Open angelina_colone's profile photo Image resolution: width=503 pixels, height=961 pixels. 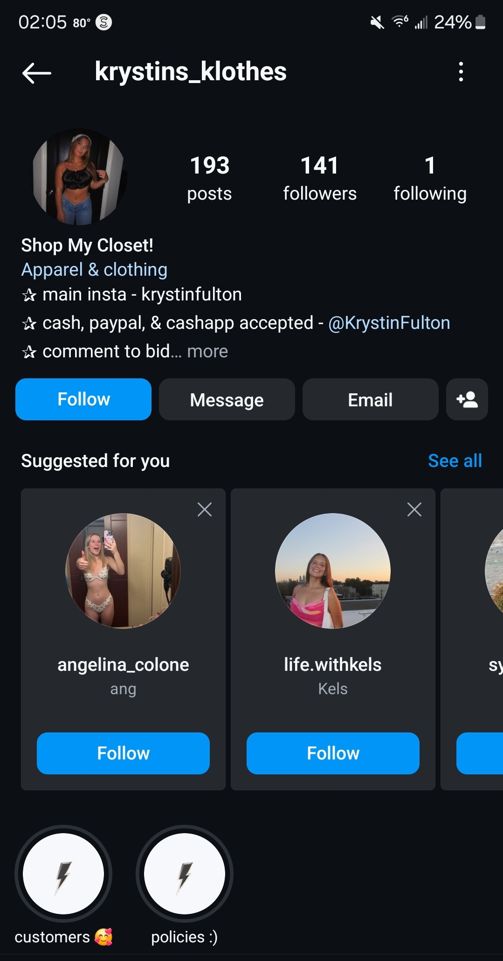[123, 571]
